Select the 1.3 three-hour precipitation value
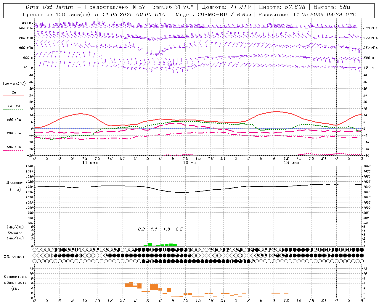Image resolution: width=379 pixels, height=303 pixels. pos(167,229)
